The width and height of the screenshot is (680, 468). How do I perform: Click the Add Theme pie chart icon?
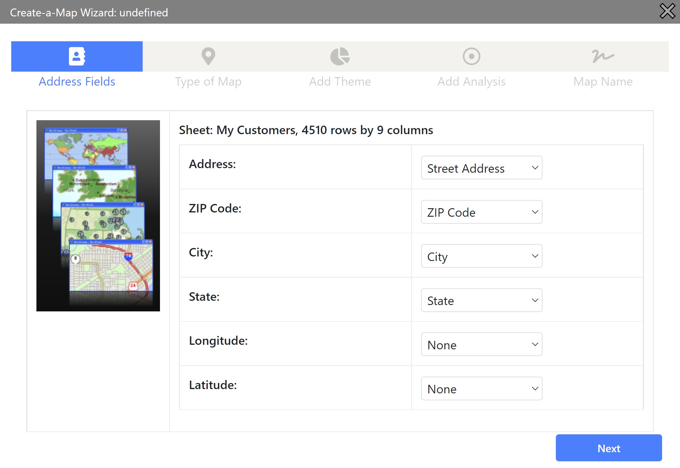click(x=340, y=56)
